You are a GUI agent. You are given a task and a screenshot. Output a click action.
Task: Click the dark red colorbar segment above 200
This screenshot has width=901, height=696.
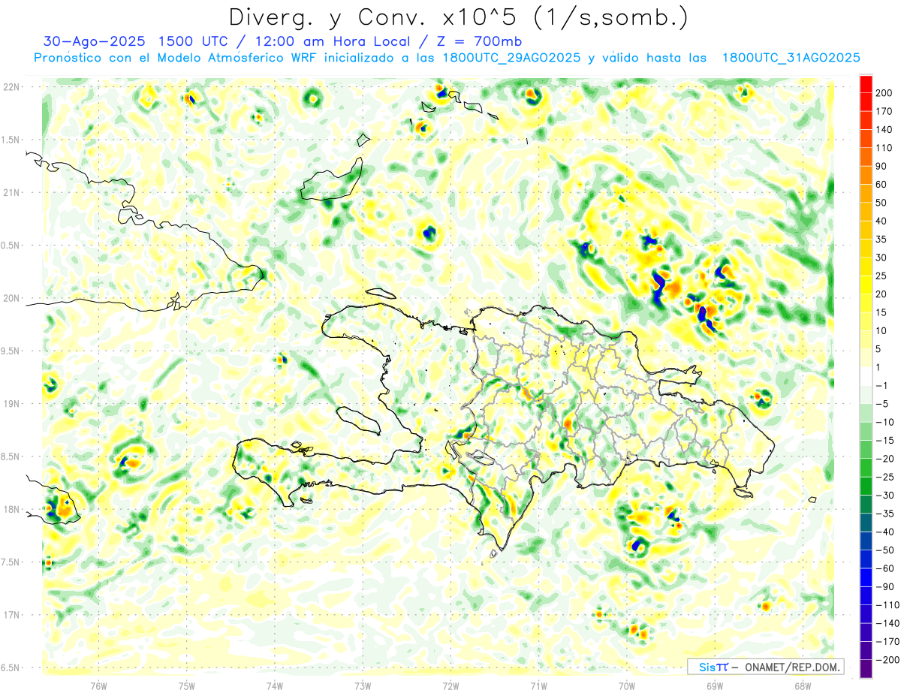pyautogui.click(x=866, y=83)
